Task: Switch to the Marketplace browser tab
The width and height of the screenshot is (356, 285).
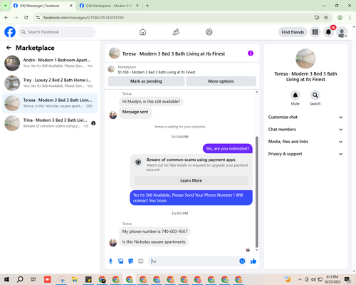Action: pos(109,6)
